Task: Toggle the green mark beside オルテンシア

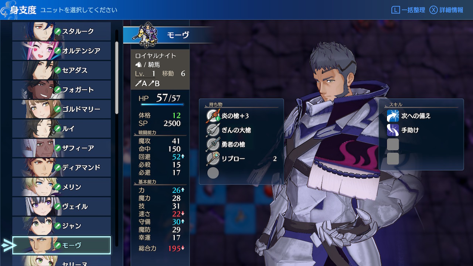Action: pyautogui.click(x=58, y=51)
